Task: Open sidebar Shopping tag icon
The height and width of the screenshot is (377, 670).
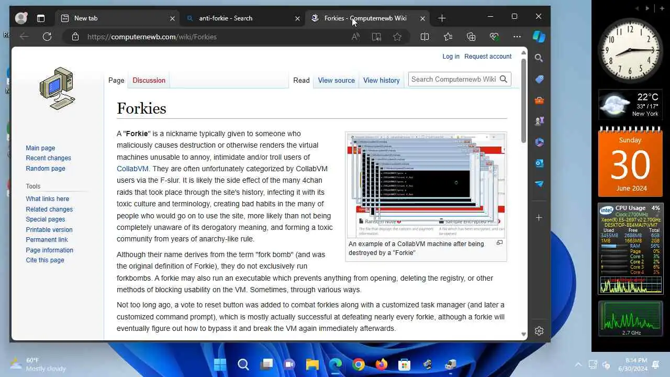Action: tap(539, 79)
